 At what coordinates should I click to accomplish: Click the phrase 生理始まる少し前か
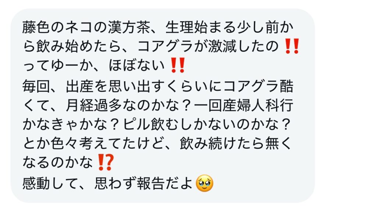[x=229, y=27]
